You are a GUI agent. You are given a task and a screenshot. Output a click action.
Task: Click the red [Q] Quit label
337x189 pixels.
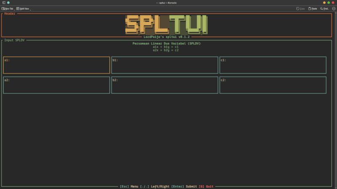point(206,186)
